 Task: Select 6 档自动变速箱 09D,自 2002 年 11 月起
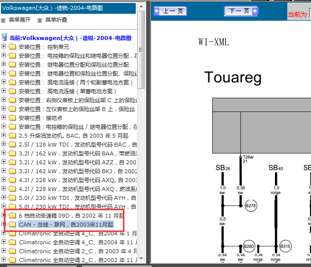(x=71, y=216)
